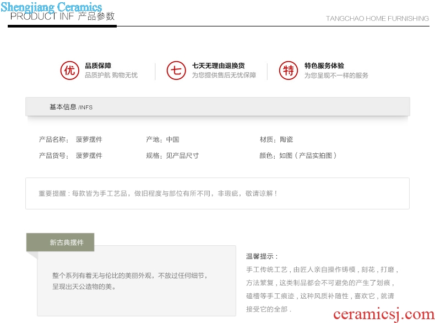The width and height of the screenshot is (435, 323).
Task: Click the 基本信息 /INFS section header
Action: click(71, 107)
